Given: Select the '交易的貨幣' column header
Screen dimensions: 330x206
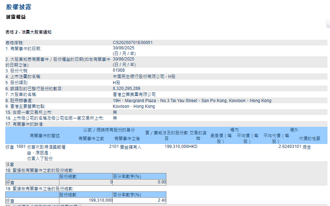Looking at the screenshot, I should click(198, 136).
